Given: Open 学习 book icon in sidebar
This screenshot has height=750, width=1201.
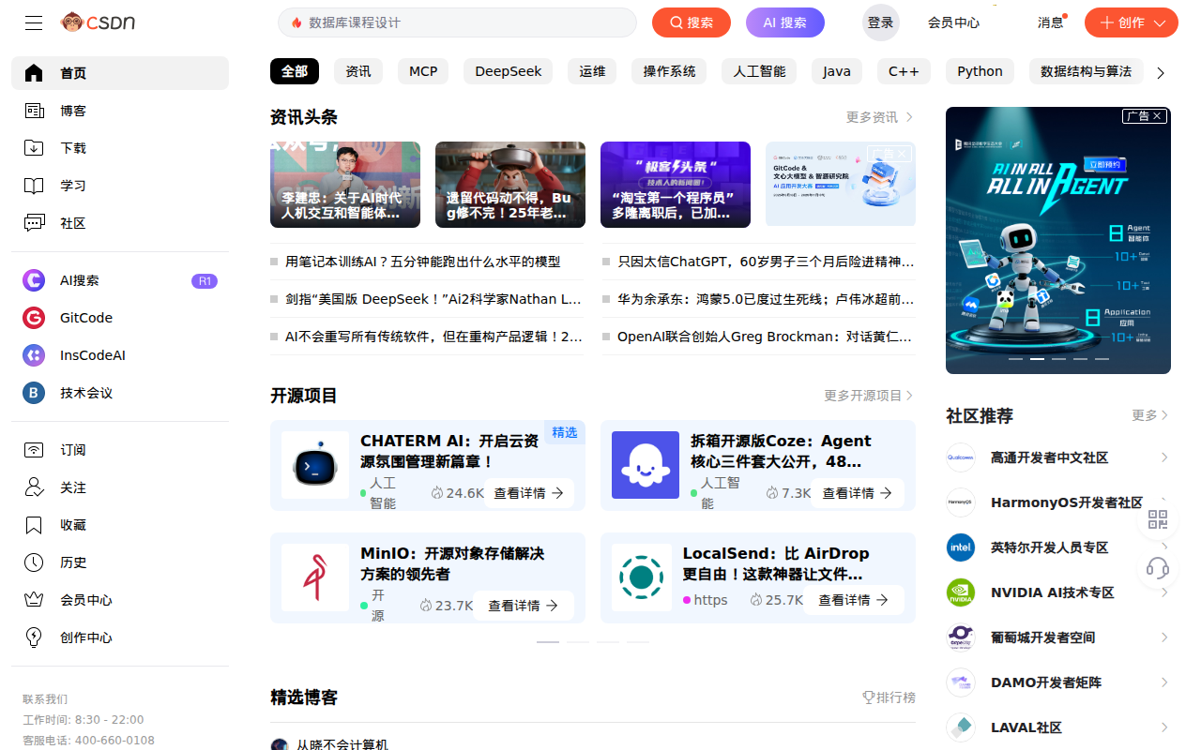Looking at the screenshot, I should [34, 186].
